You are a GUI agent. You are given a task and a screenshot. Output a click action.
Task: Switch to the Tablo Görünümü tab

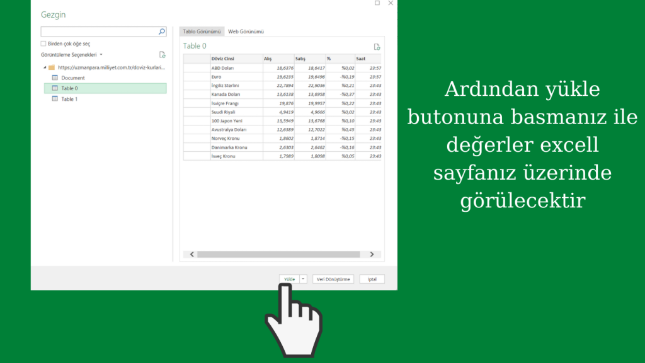[202, 32]
